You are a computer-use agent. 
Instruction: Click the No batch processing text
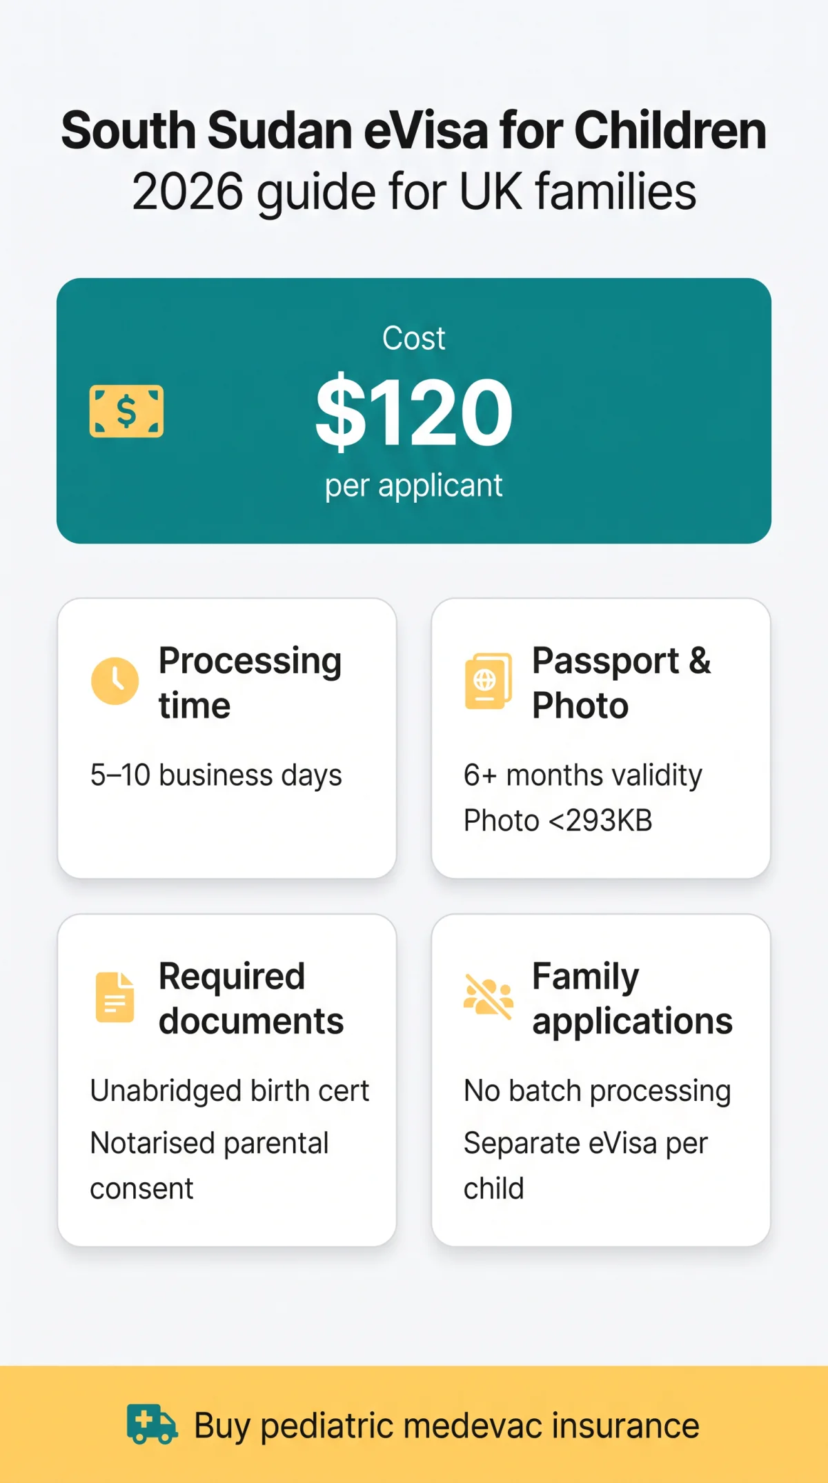click(597, 1091)
